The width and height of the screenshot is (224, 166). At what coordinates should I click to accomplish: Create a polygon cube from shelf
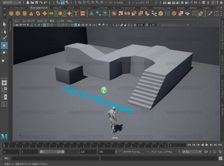point(18,14)
